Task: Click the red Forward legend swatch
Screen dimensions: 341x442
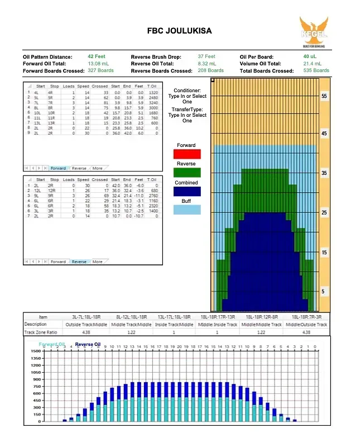Action: click(187, 154)
